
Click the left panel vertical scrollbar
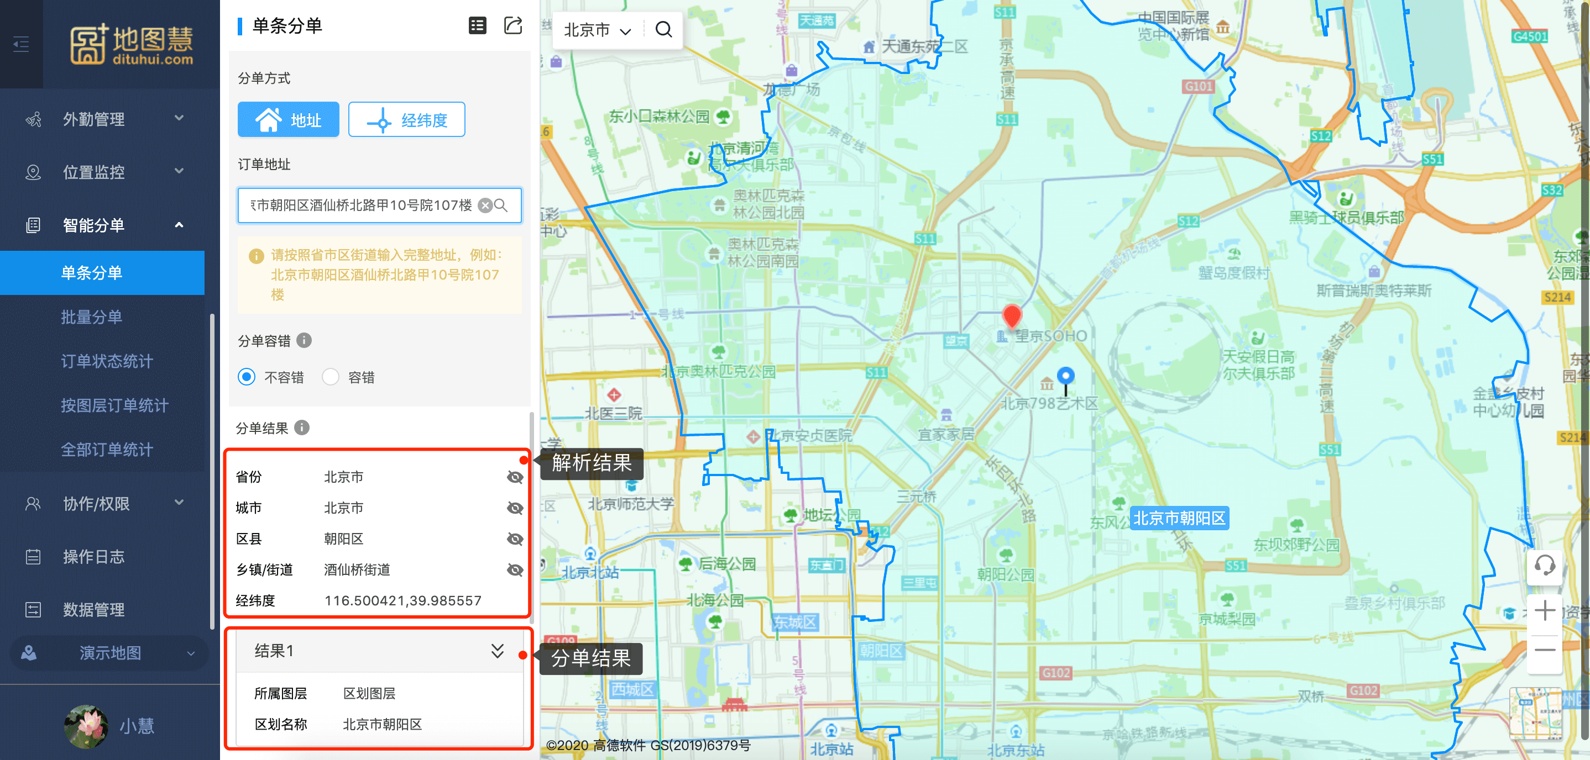pos(531,518)
